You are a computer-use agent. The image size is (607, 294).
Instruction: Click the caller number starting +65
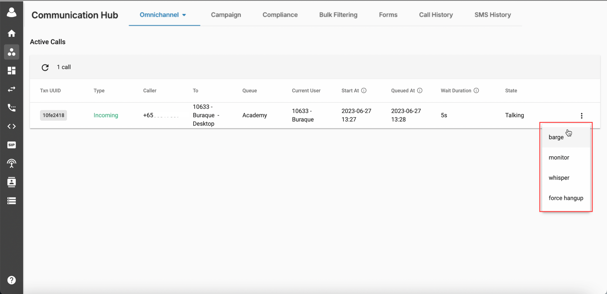click(161, 115)
